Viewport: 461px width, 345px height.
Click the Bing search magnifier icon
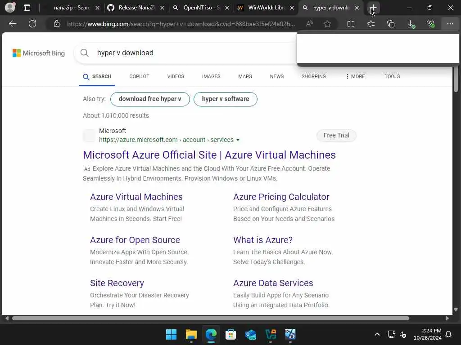coord(84,53)
